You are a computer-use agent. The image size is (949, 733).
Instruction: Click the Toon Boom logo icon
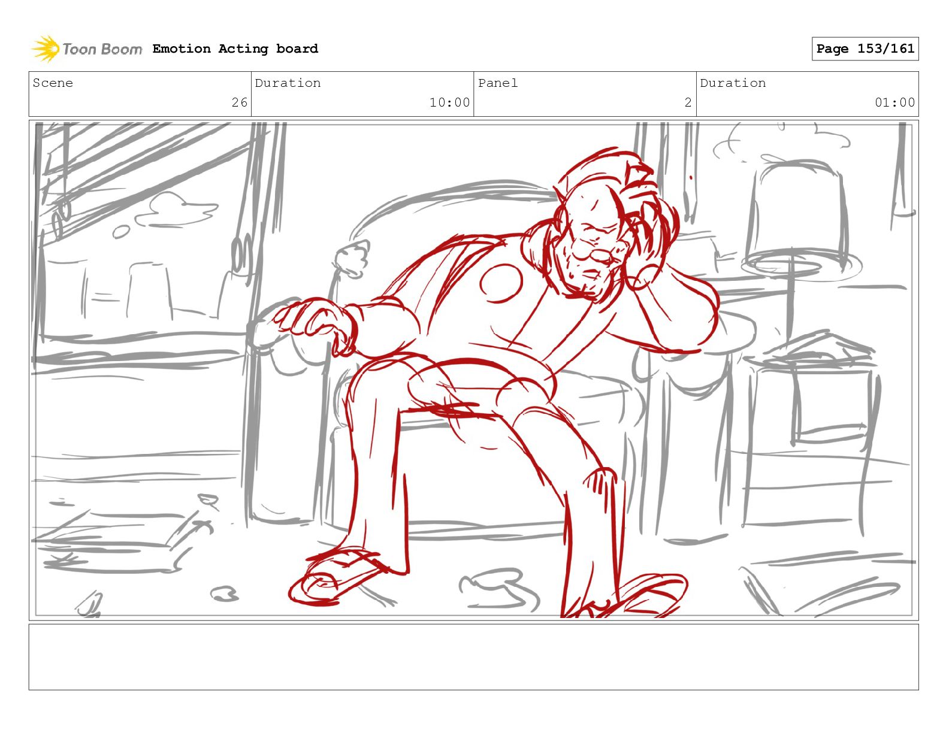(46, 49)
